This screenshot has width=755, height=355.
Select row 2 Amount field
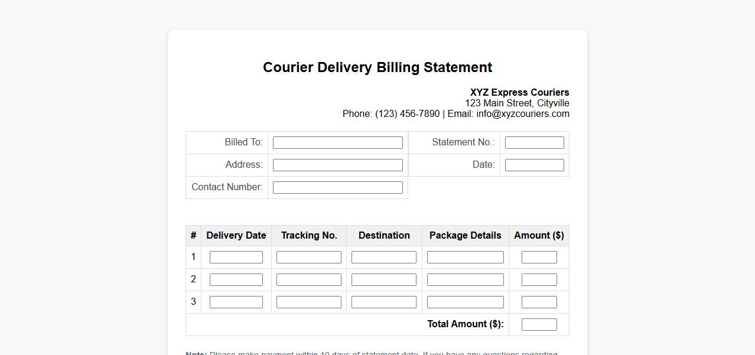539,279
